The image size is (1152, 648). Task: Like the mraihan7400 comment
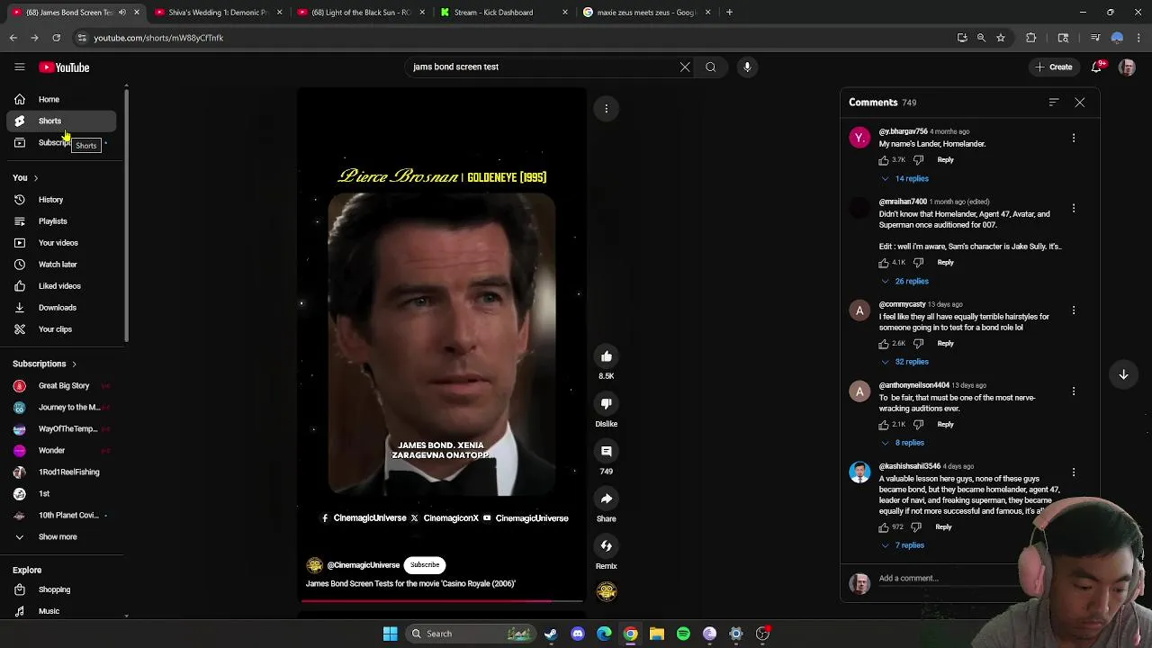click(884, 263)
